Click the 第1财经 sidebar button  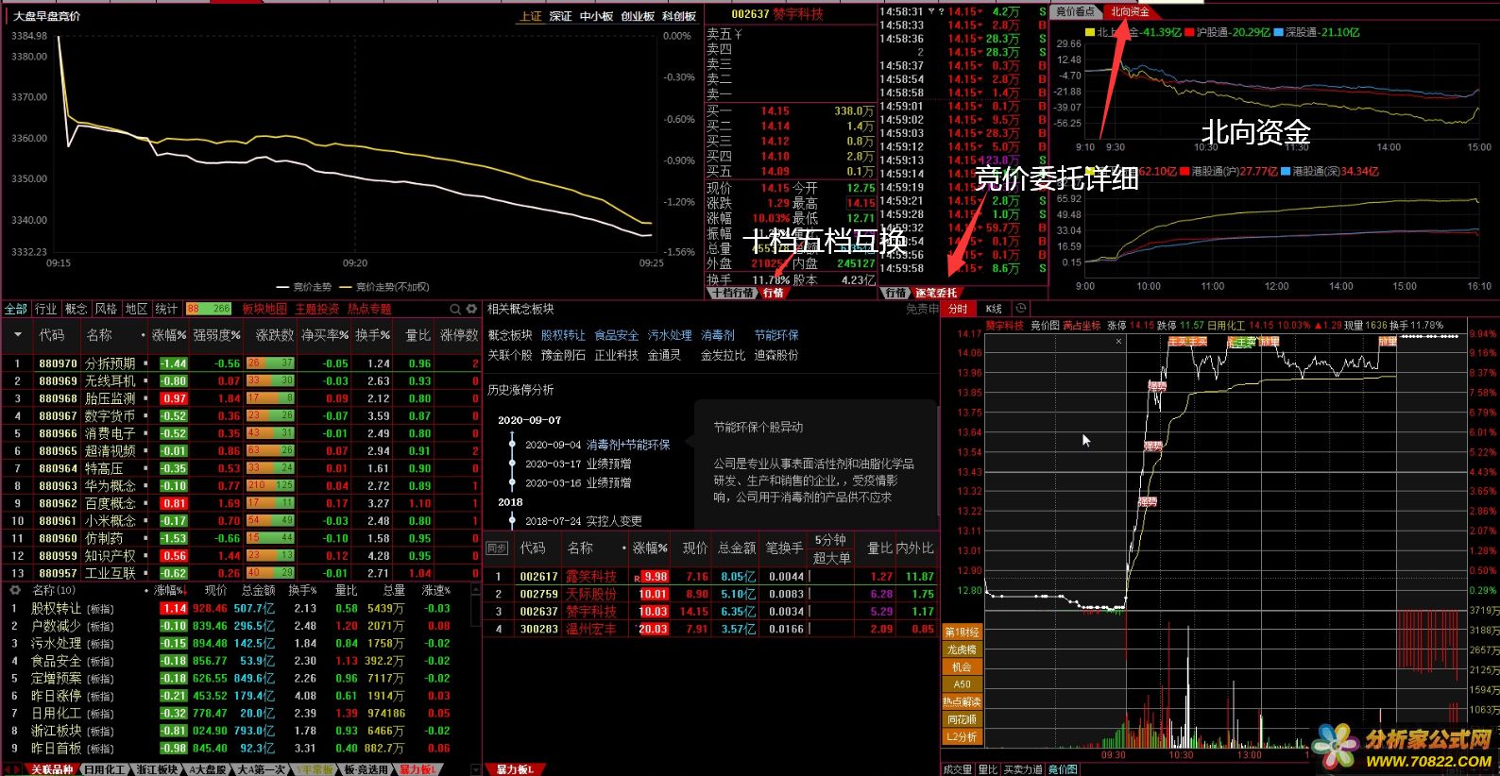click(962, 633)
